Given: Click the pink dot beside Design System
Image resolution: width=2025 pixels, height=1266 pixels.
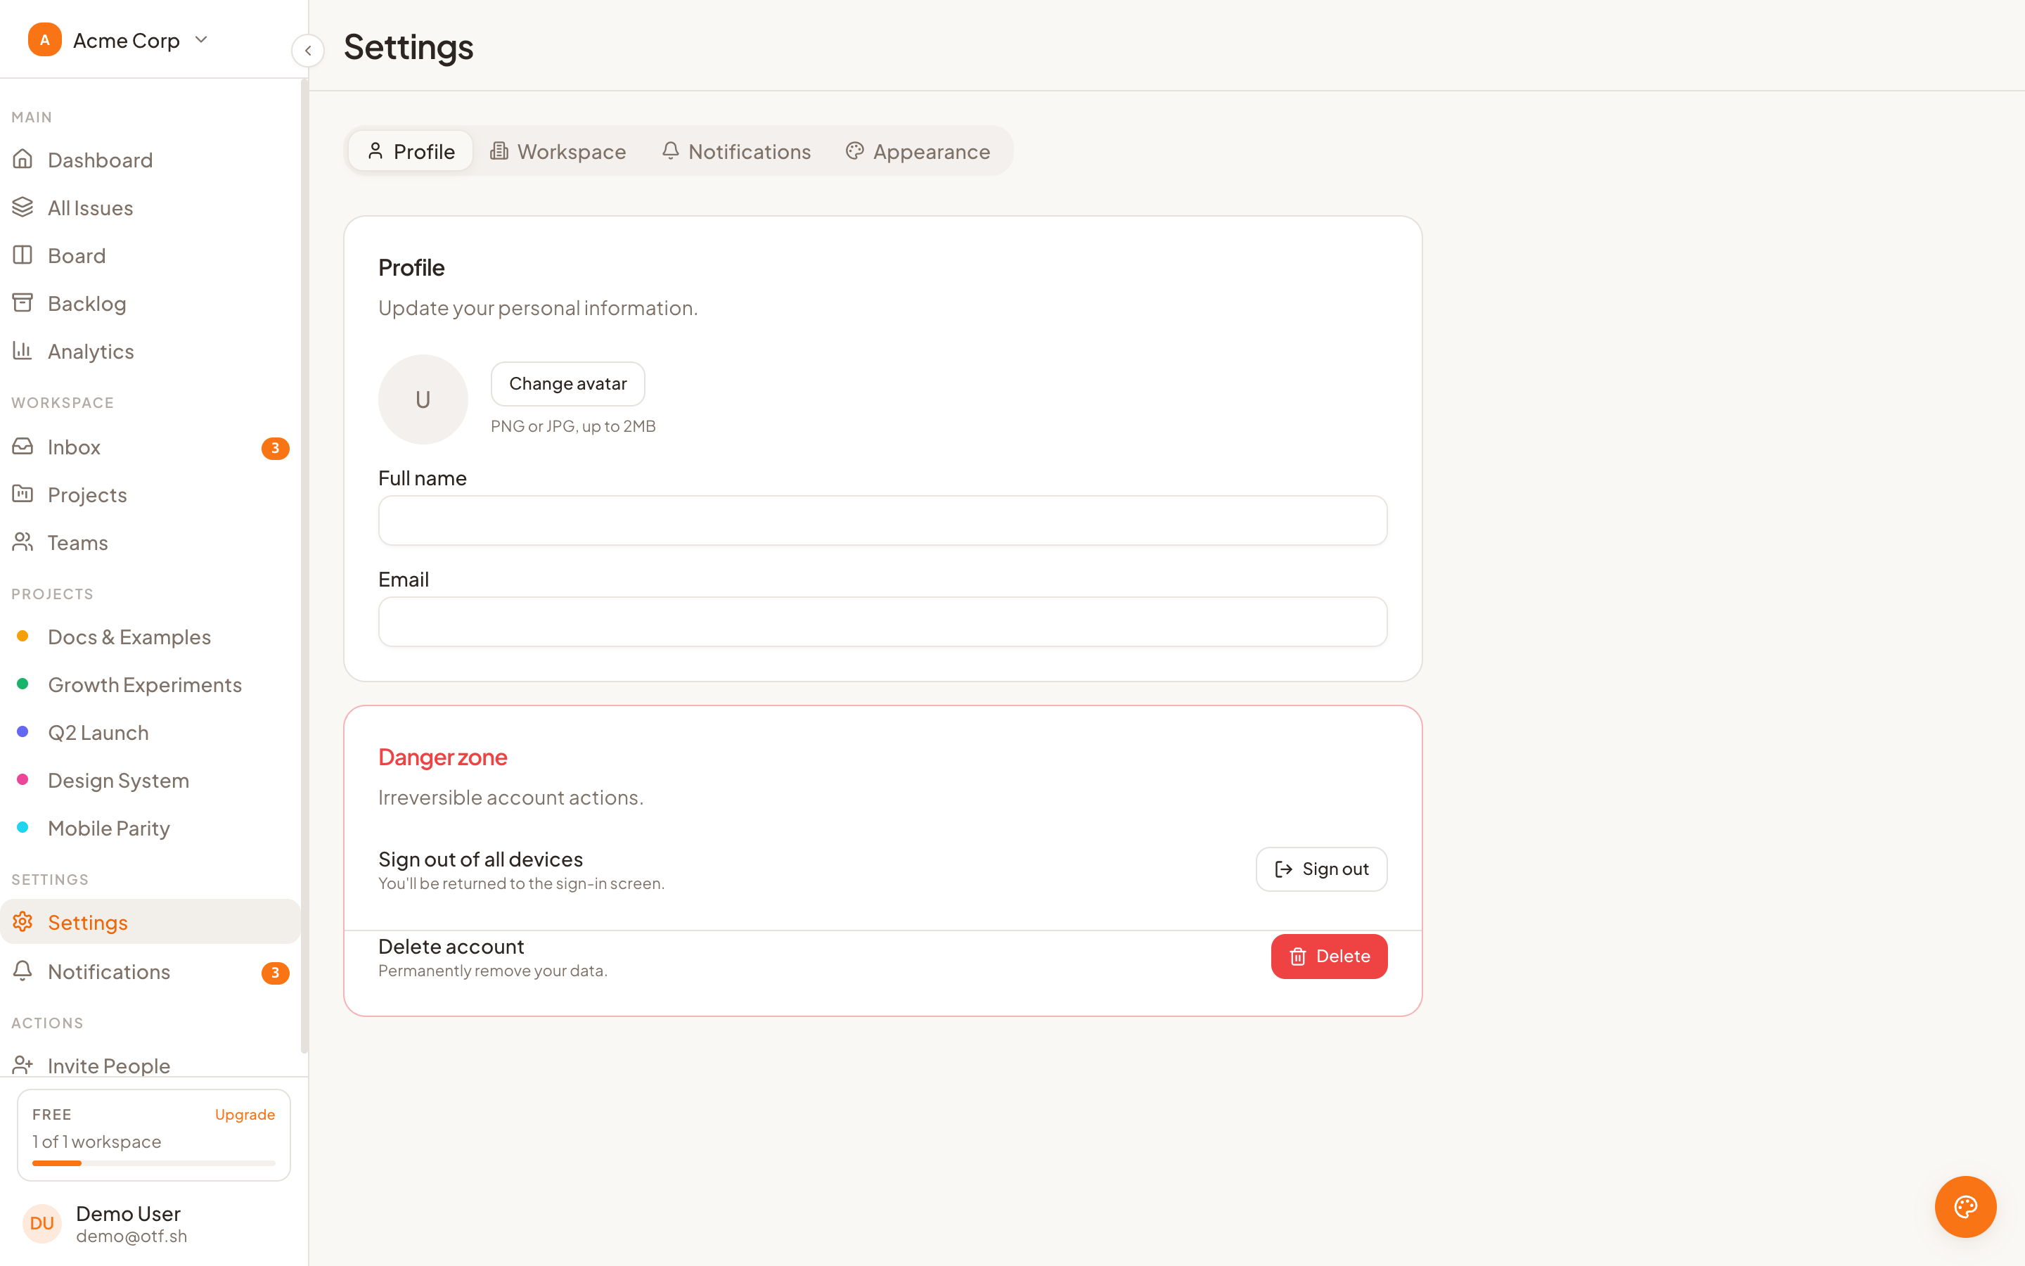Looking at the screenshot, I should click(x=22, y=779).
